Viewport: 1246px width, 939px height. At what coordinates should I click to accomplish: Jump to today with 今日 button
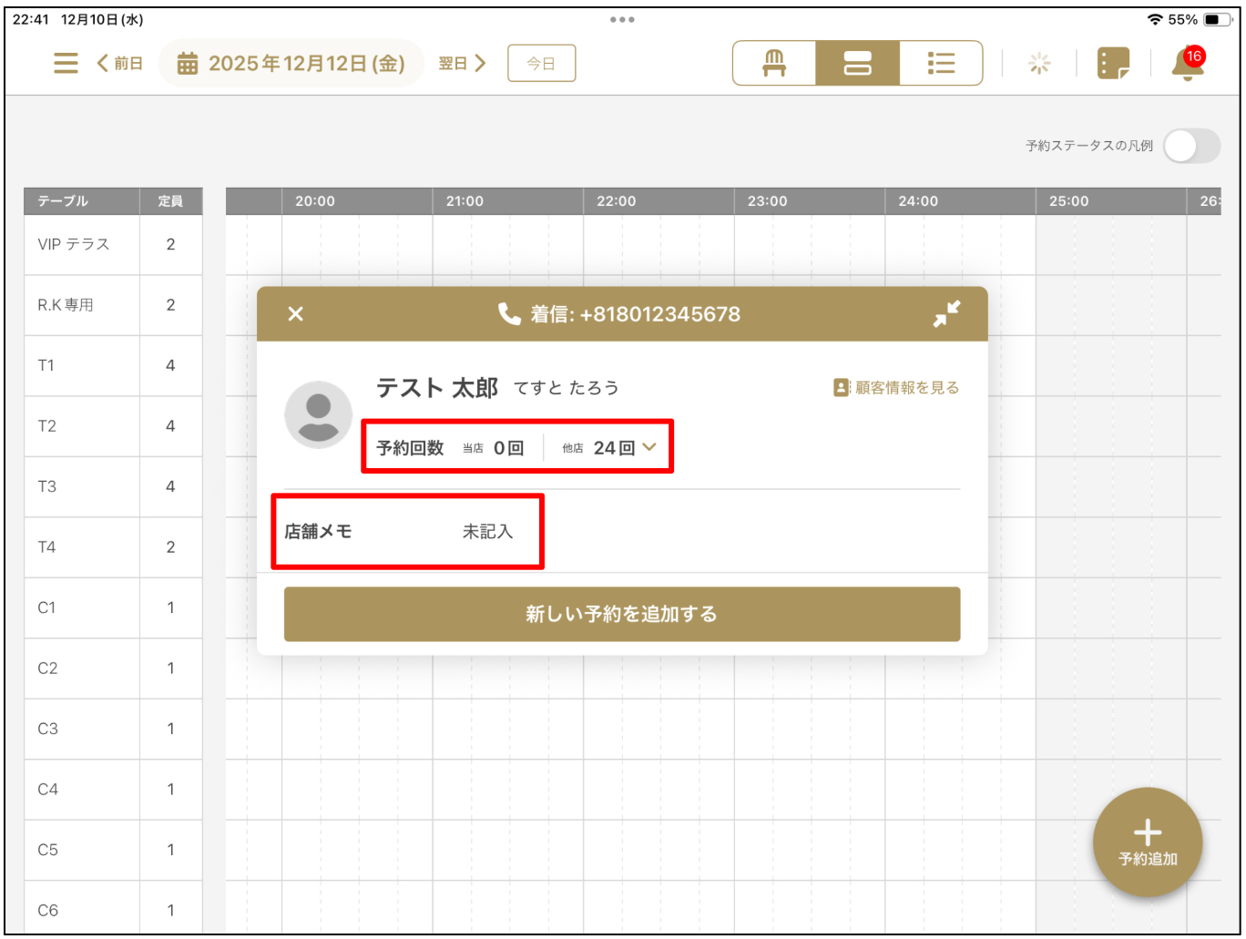(x=541, y=63)
